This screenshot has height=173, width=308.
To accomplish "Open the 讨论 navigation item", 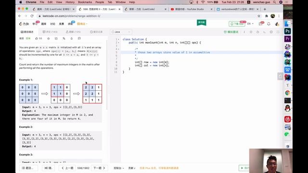I will click(x=52, y=24).
